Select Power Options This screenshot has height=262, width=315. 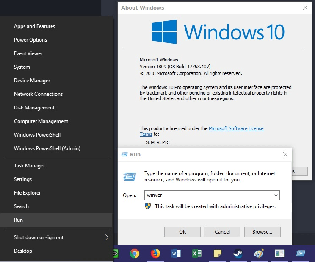click(56, 40)
